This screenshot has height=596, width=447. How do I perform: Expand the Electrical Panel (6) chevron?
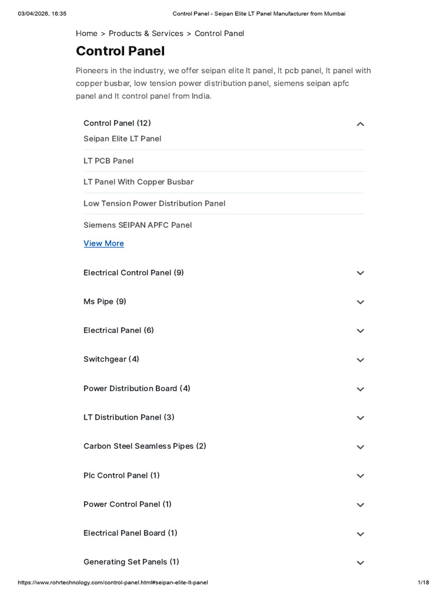click(x=360, y=331)
